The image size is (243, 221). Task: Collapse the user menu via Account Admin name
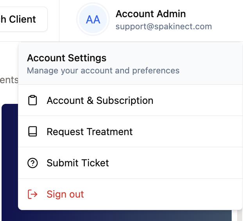click(151, 14)
